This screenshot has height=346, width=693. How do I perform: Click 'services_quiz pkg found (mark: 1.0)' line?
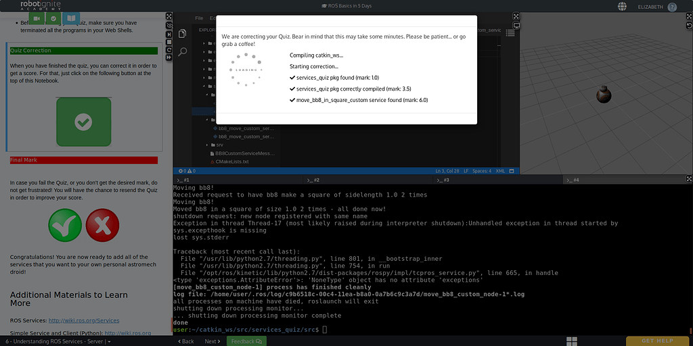(334, 78)
